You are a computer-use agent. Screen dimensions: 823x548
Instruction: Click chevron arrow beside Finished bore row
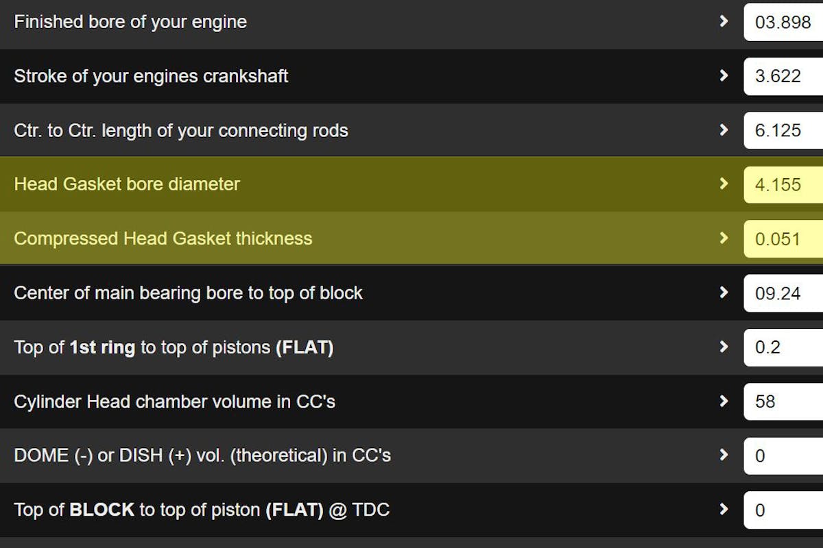click(724, 21)
